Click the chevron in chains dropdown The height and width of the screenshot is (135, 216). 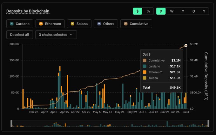coord(71,35)
